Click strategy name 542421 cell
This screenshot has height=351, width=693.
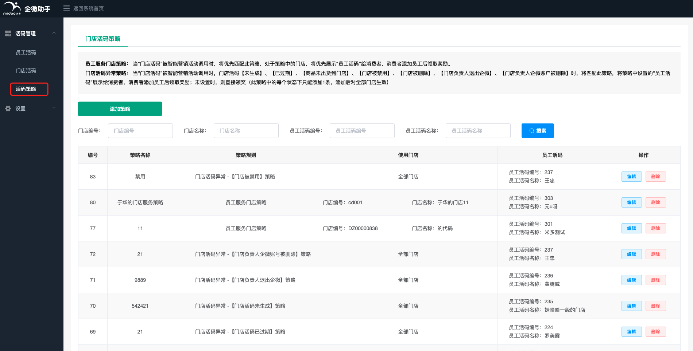140,306
